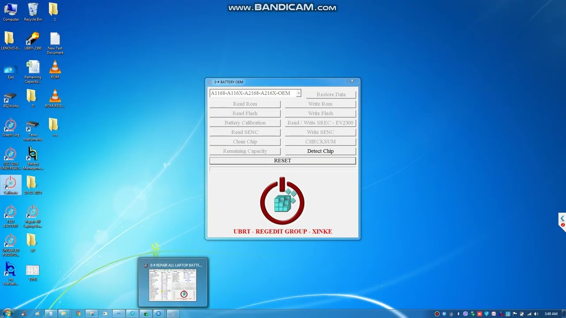The height and width of the screenshot is (318, 566).
Task: Close the BATTERY OEM window
Action: pyautogui.click(x=352, y=81)
